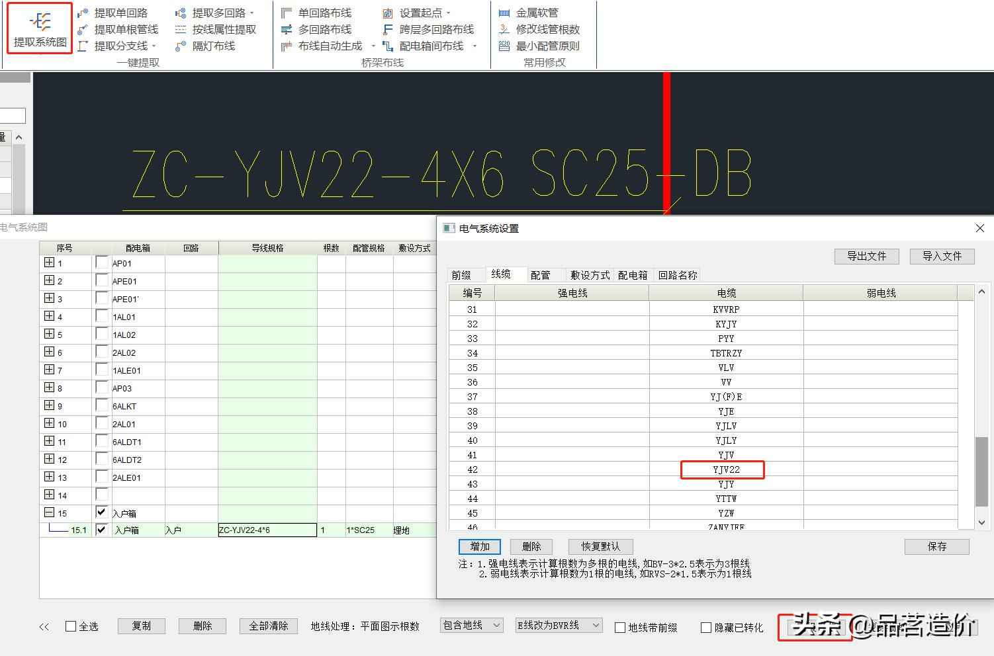Click the 隔灯布线 tool icon
Image resolution: width=994 pixels, height=656 pixels.
[181, 46]
